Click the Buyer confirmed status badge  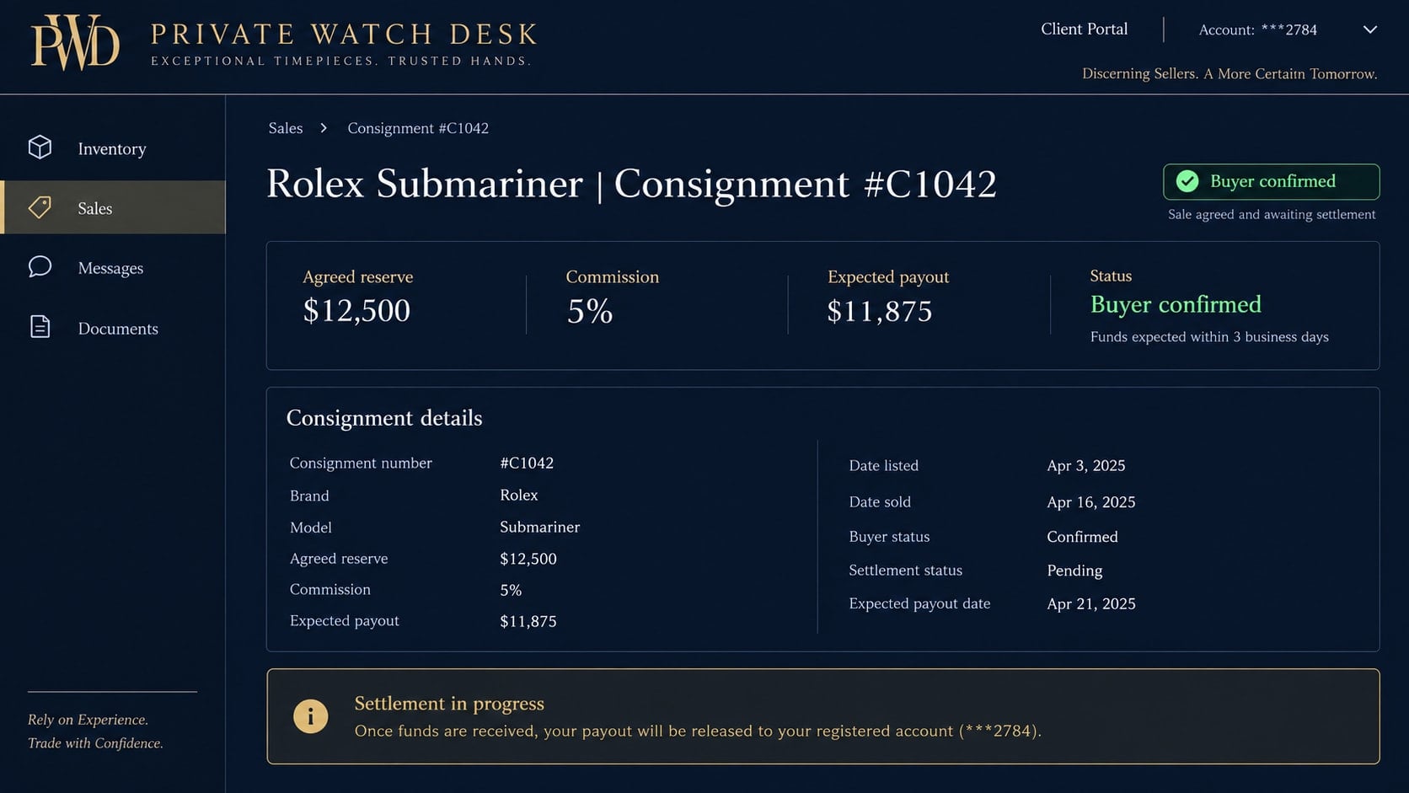[1271, 181]
